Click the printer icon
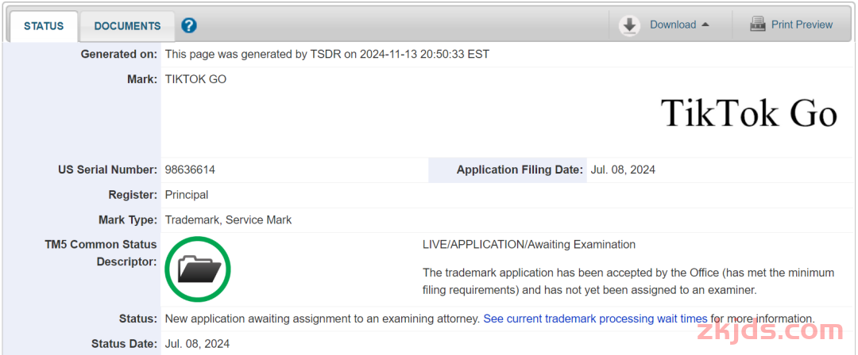This screenshot has width=858, height=355. 757,25
